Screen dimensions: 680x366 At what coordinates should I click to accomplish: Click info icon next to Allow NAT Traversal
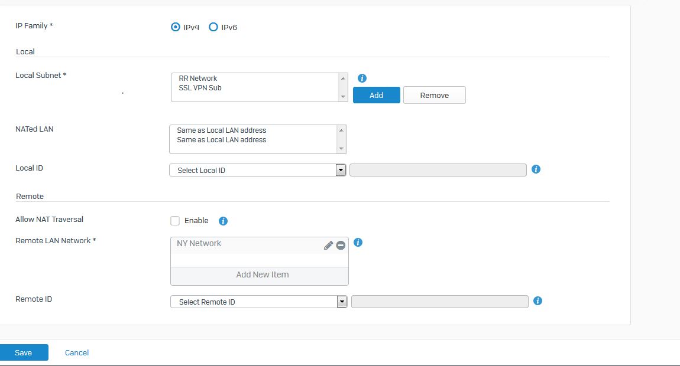tap(223, 221)
